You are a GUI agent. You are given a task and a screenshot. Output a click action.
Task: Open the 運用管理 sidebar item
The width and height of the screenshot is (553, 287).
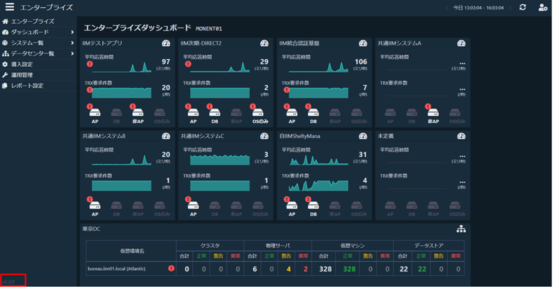click(38, 75)
